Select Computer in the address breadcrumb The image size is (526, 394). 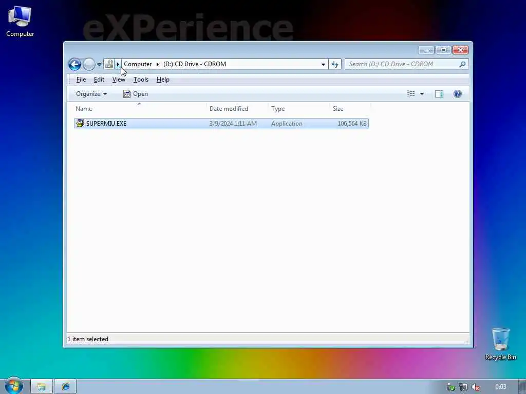(138, 64)
